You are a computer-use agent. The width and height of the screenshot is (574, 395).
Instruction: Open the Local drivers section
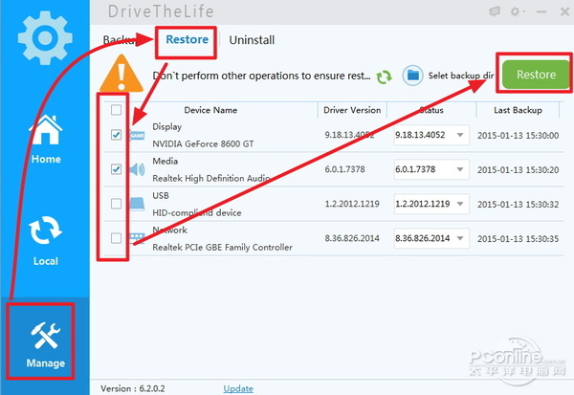click(x=45, y=241)
